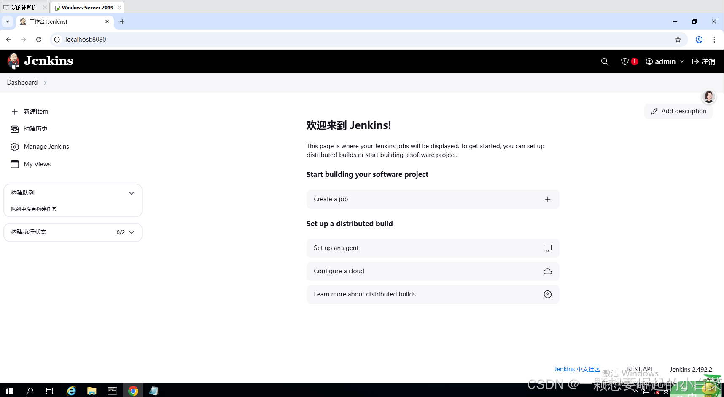Open the Jenkins 中文社区 footer link
The image size is (724, 397).
pos(577,369)
